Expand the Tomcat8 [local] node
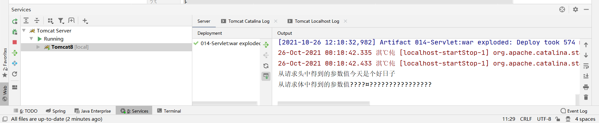This screenshot has height=123, width=599. pos(38,47)
